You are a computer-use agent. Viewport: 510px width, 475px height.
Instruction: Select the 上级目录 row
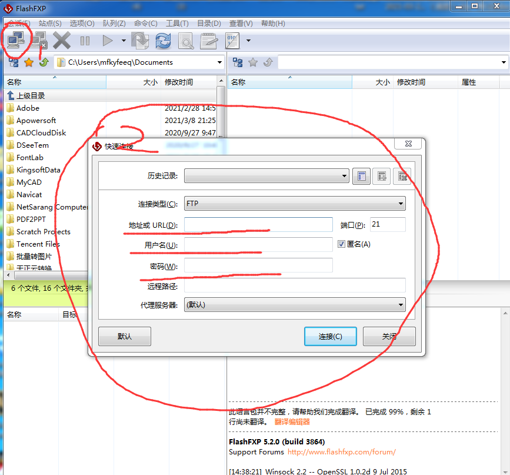click(110, 96)
